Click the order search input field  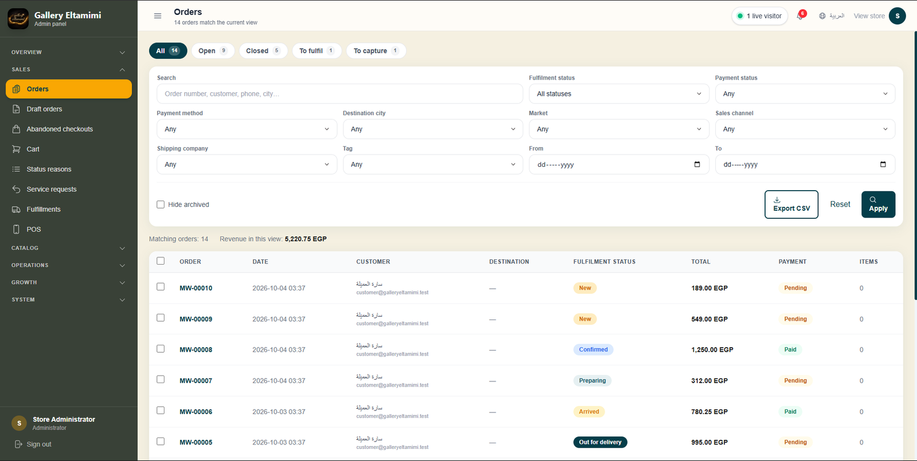click(340, 94)
